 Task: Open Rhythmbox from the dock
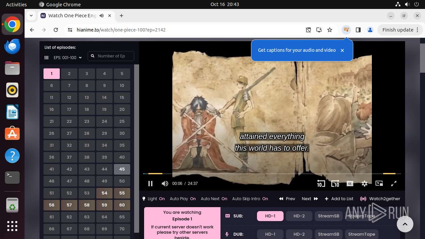coord(12,90)
